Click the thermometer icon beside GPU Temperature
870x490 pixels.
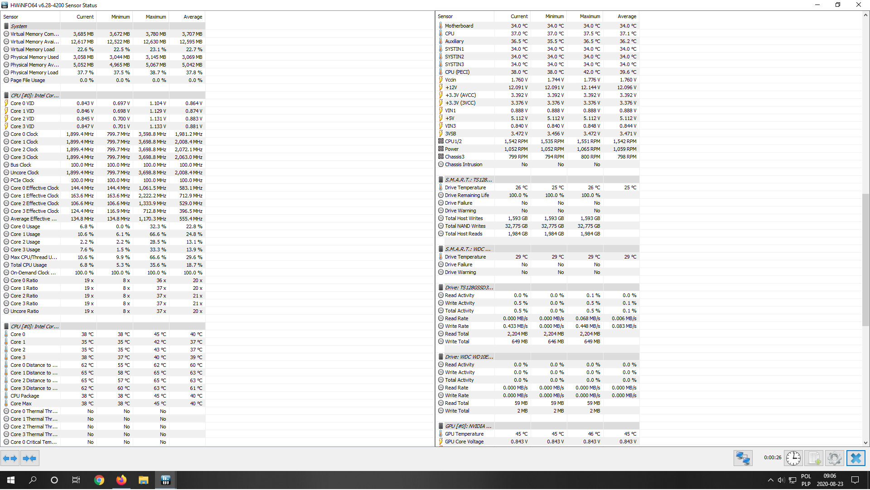[440, 434]
